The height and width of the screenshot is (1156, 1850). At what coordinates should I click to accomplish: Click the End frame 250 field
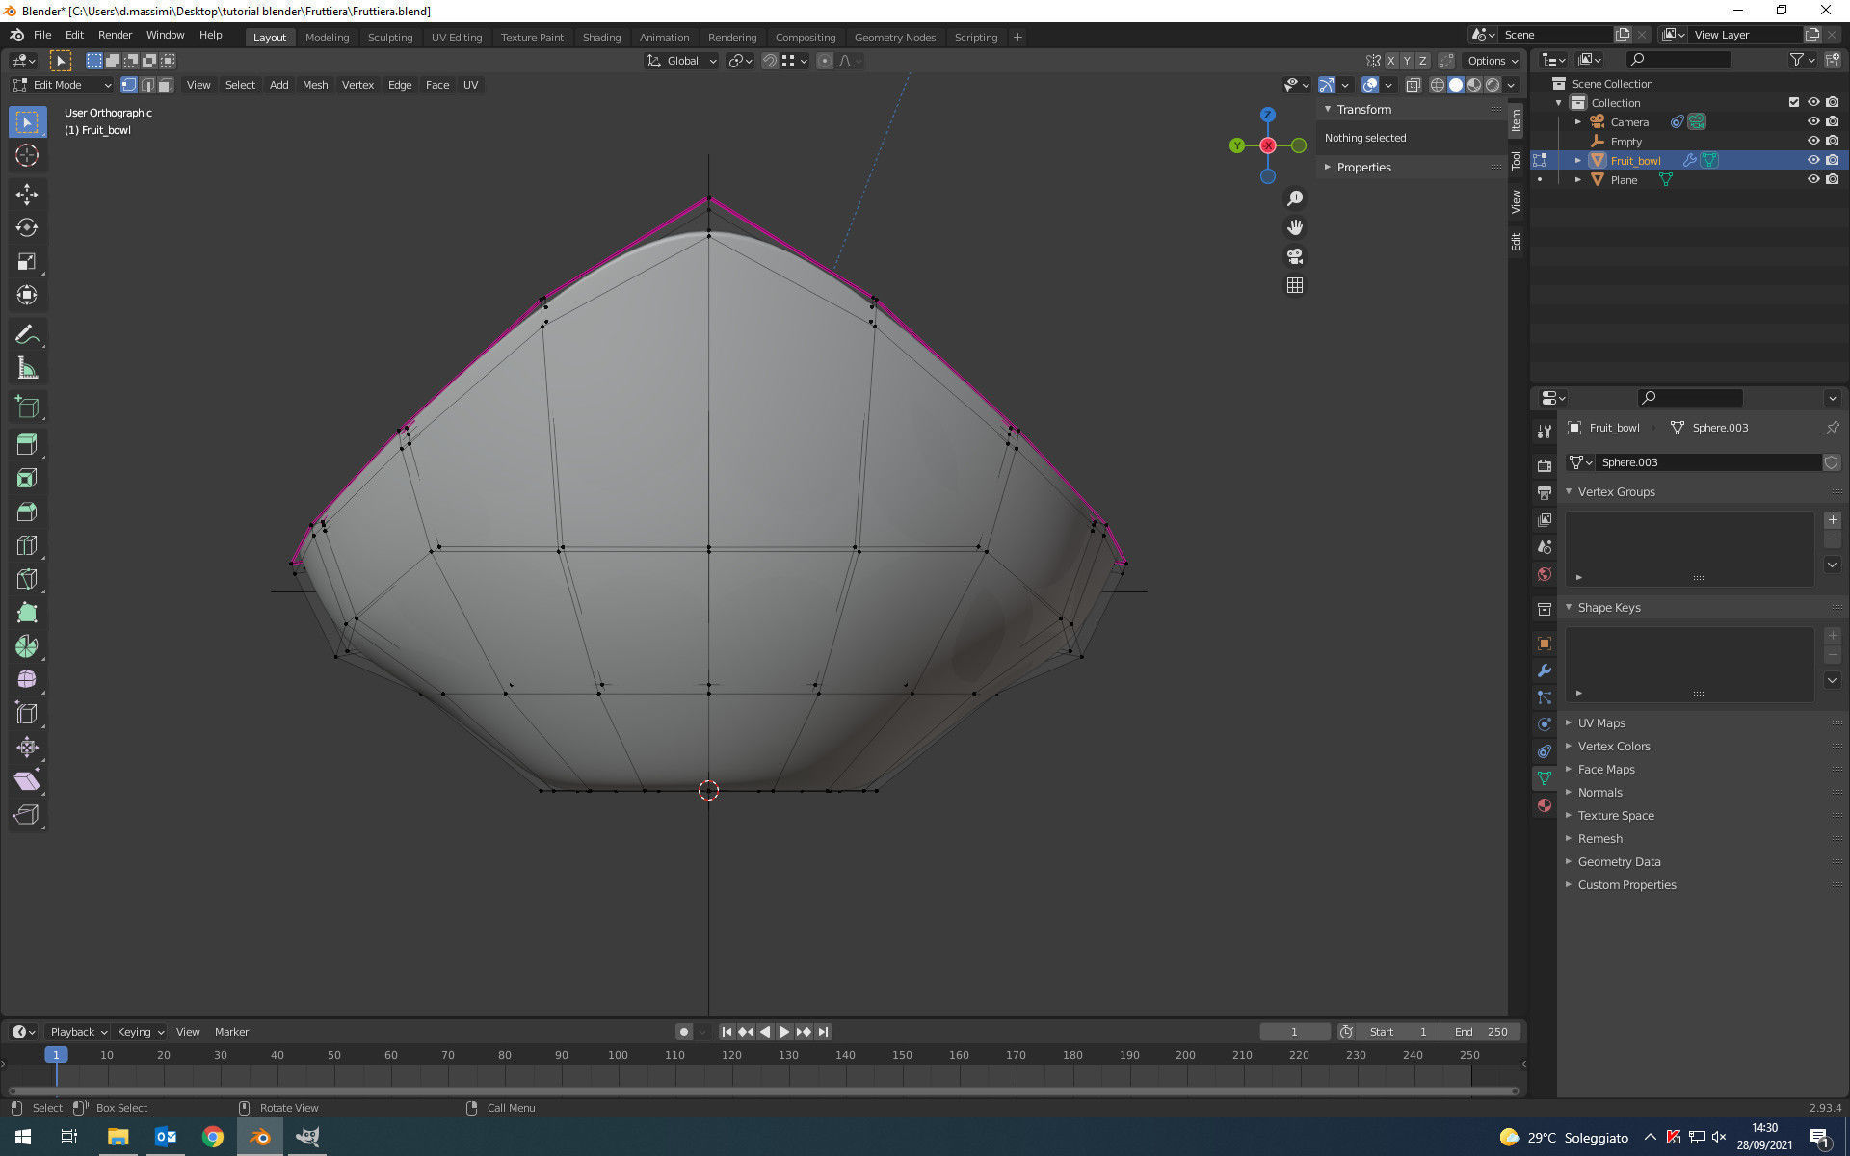pos(1482,1032)
